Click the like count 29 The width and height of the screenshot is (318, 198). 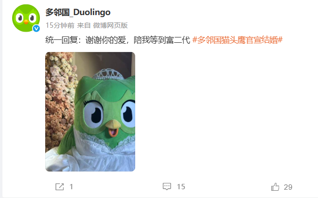click(x=288, y=187)
